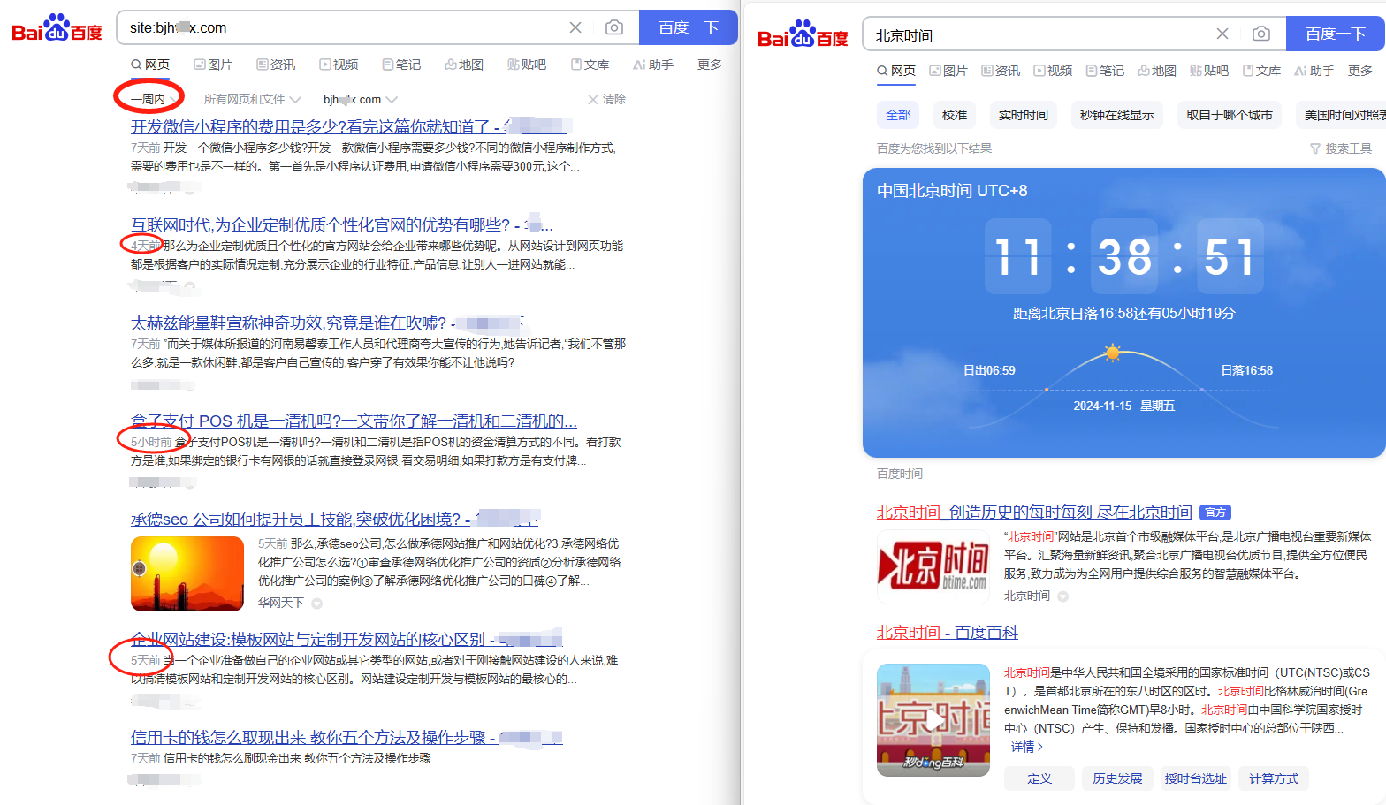
Task: Clear the 北京时间 search box text
Action: pos(1222,34)
